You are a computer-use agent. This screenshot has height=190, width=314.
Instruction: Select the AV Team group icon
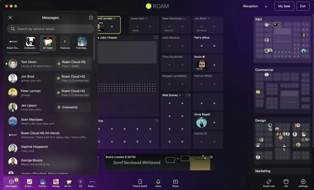click(x=48, y=43)
